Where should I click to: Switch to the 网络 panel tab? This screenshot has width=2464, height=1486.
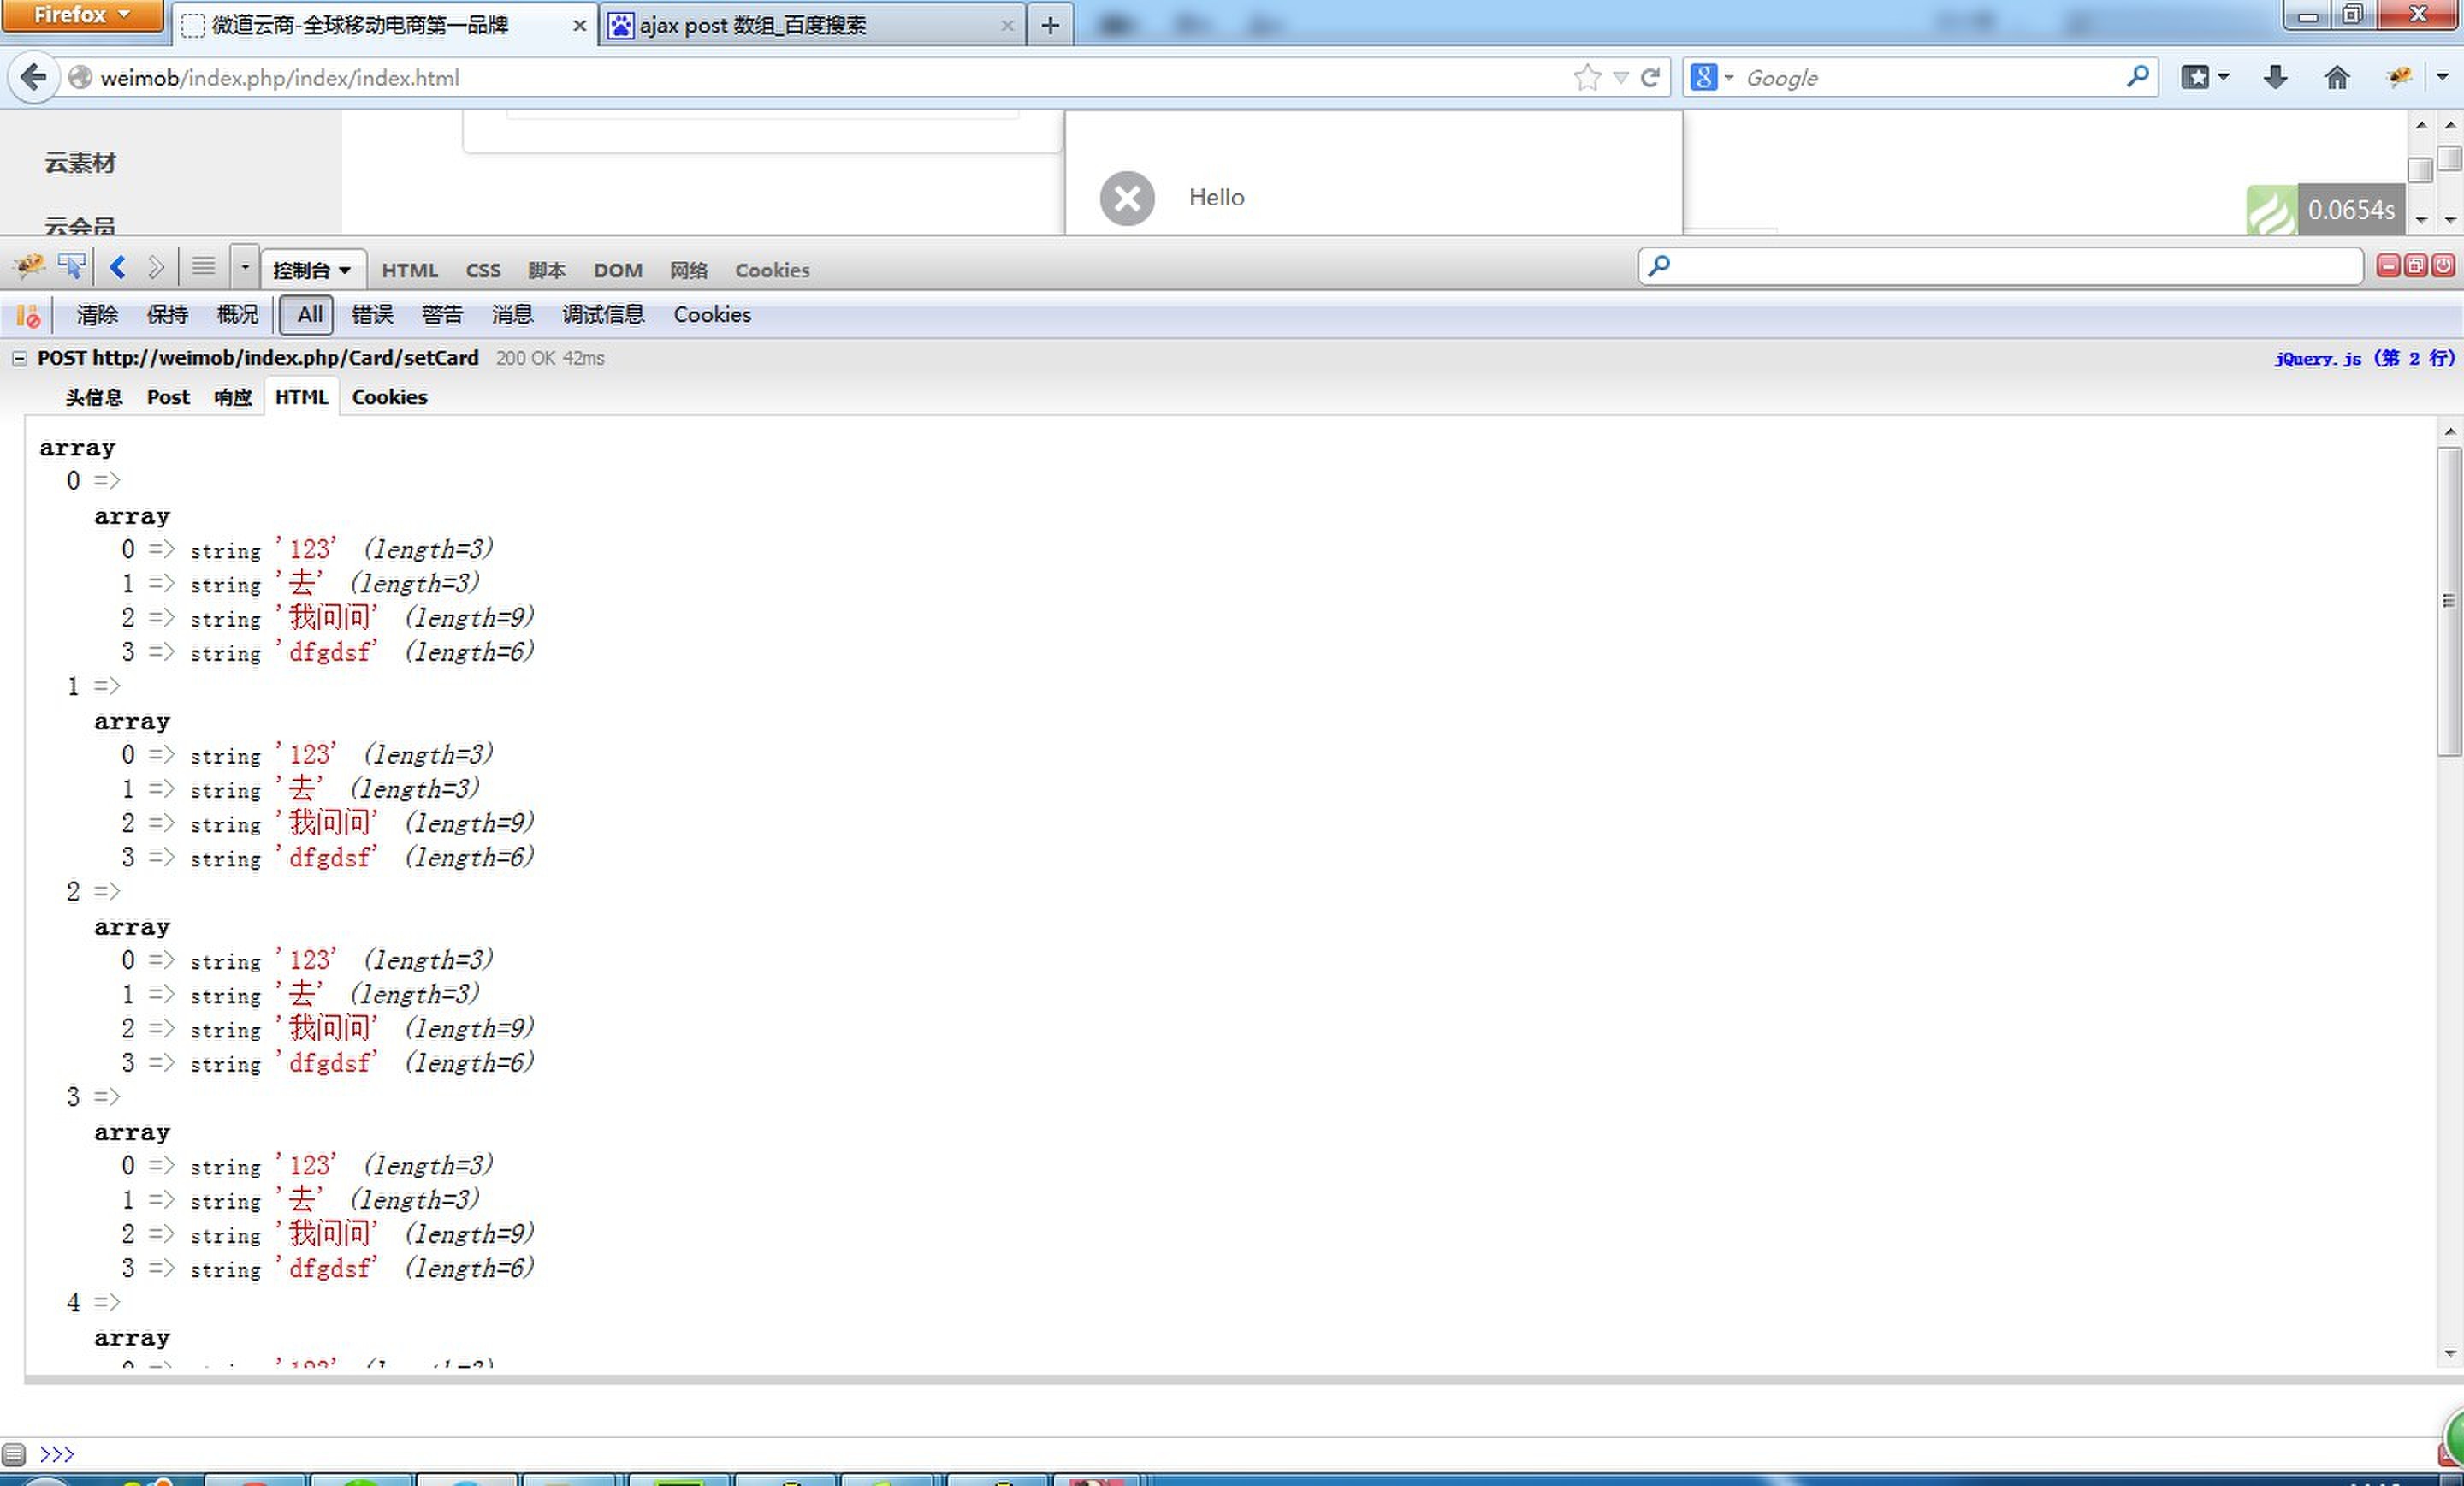(688, 270)
